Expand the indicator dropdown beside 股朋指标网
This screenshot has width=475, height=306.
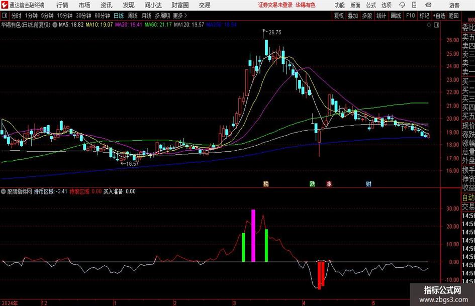[4, 191]
